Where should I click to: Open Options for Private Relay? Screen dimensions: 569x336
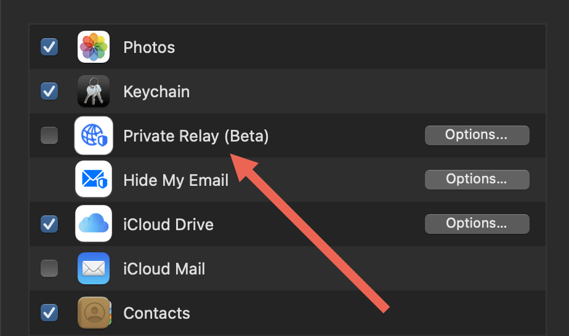coord(477,135)
